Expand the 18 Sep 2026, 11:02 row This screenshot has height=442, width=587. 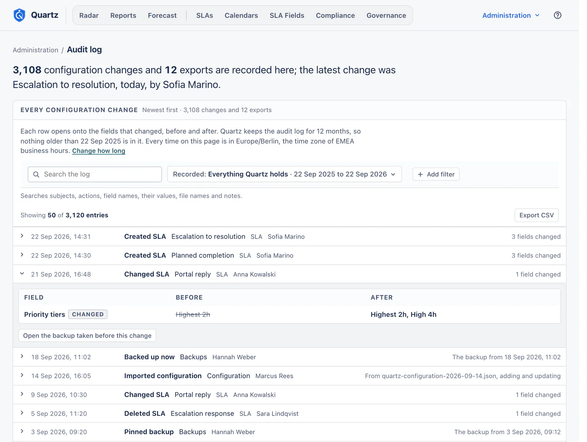click(x=290, y=357)
